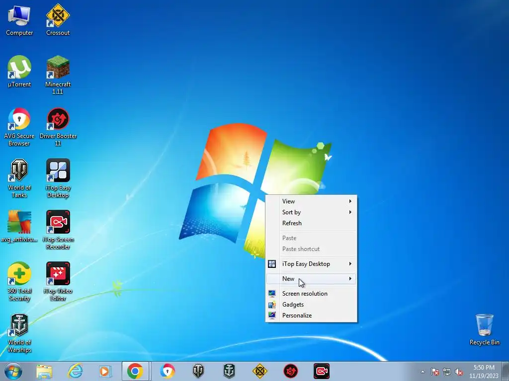Launch Crossout from the taskbar
The width and height of the screenshot is (509, 381).
259,371
